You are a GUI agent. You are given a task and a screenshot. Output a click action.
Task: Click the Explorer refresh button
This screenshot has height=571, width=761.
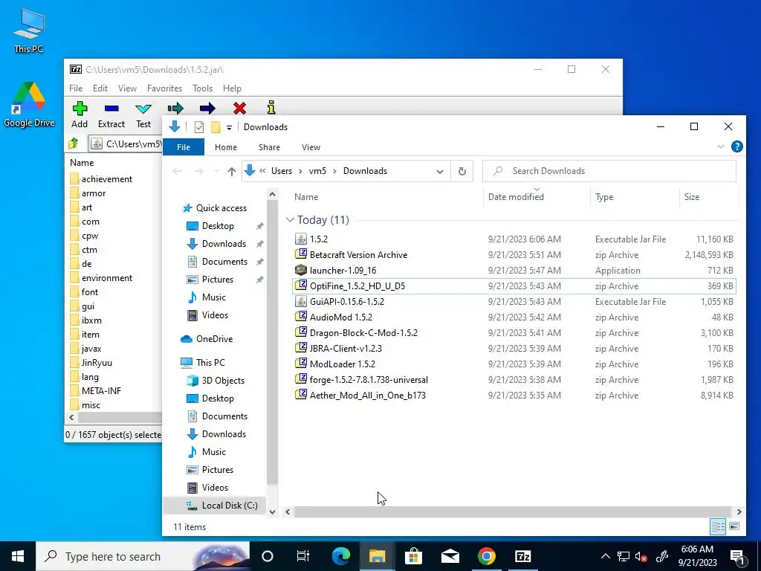point(462,171)
